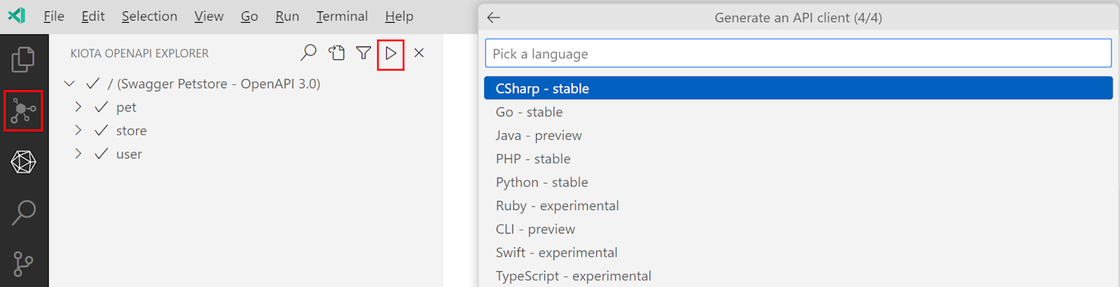
Task: Expand the store tree node
Action: [78, 131]
